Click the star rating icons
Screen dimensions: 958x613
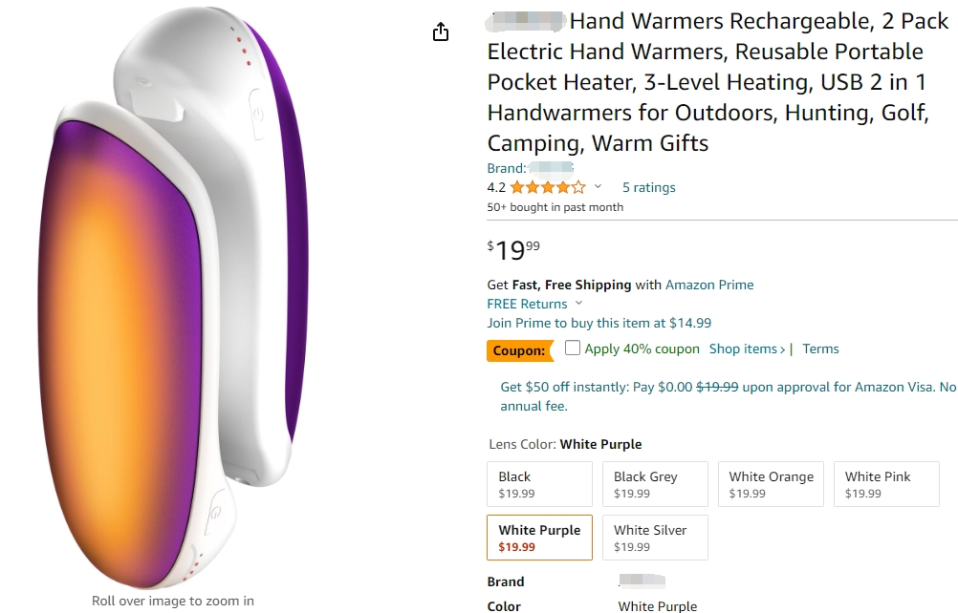(x=547, y=187)
